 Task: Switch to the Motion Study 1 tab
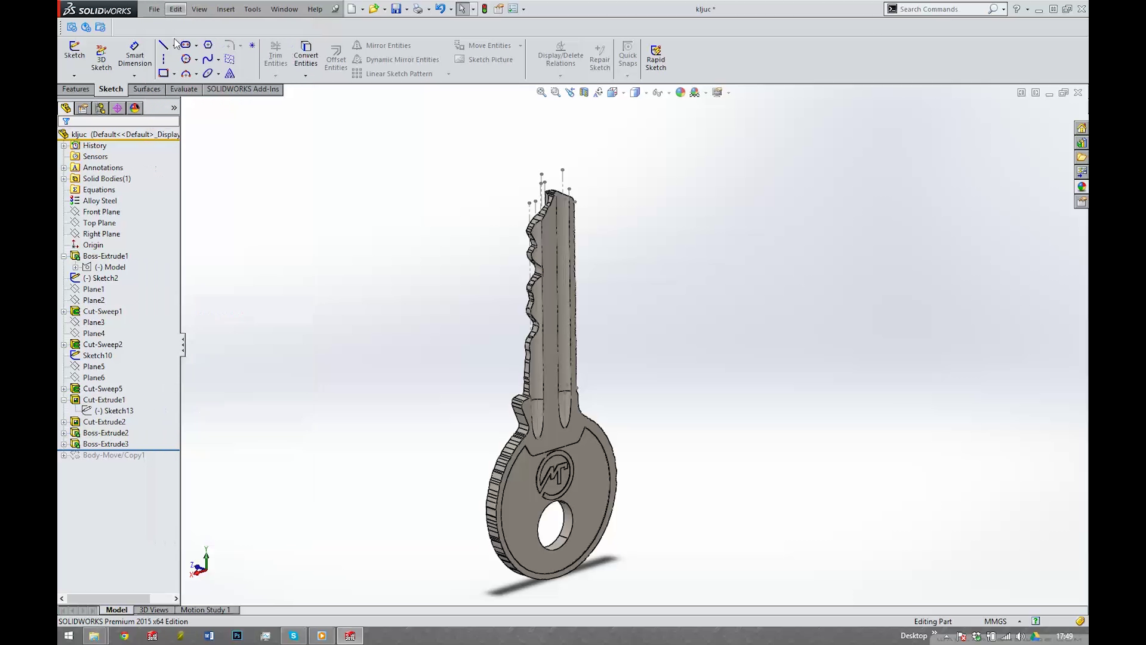206,610
